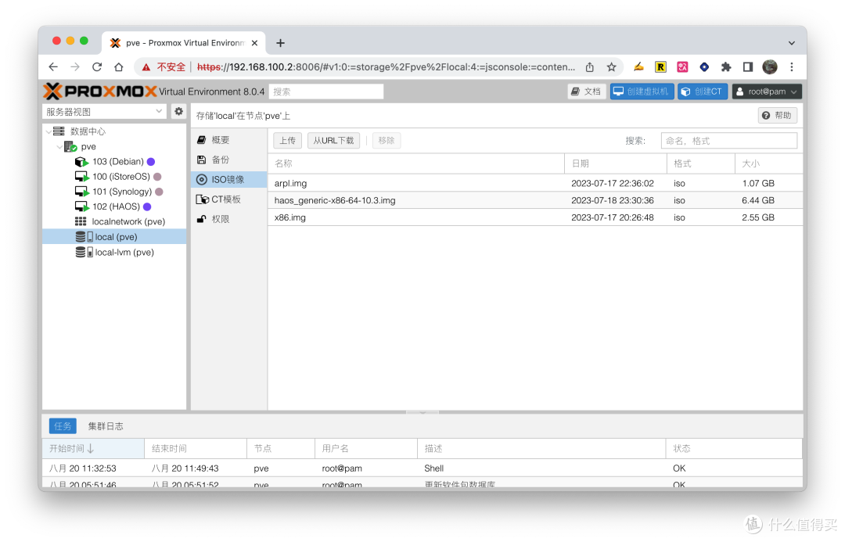Open the 备份 backups section
The width and height of the screenshot is (845, 542).
(229, 160)
